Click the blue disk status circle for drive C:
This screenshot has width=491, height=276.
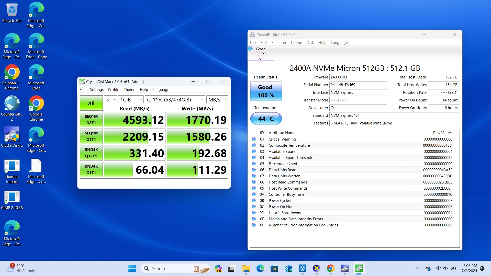click(250, 49)
